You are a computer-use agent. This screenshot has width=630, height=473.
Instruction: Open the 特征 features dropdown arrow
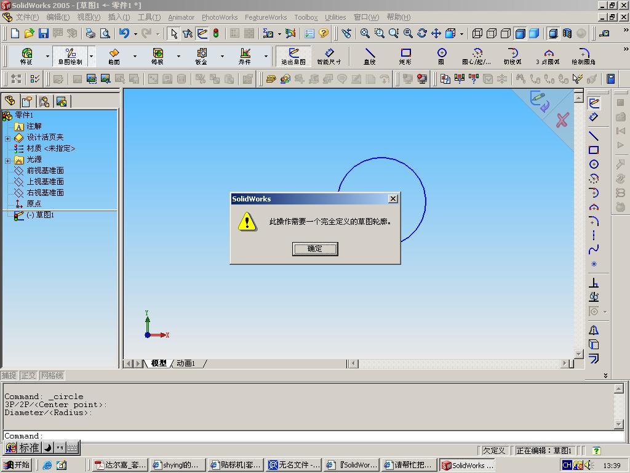47,56
